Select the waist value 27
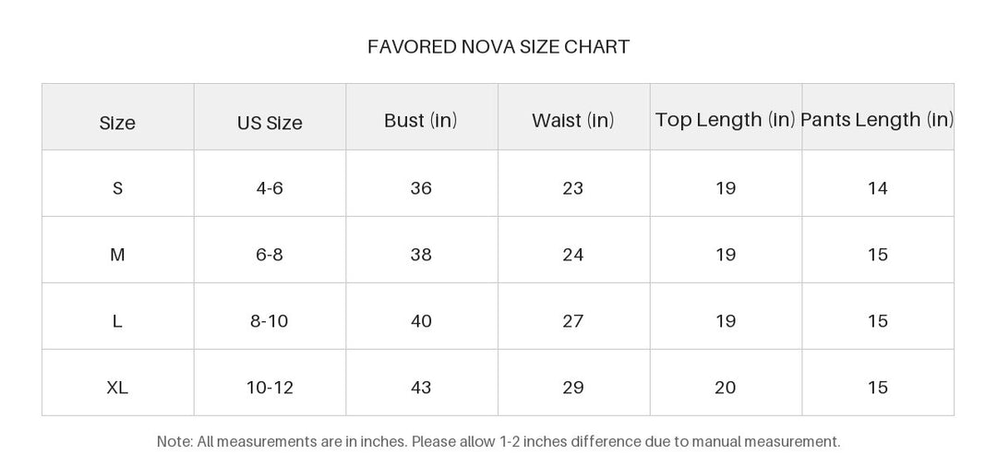 click(x=573, y=321)
